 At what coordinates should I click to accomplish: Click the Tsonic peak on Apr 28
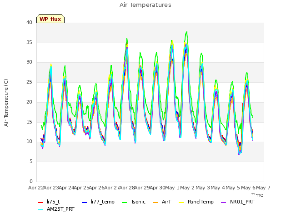(x=127, y=39)
